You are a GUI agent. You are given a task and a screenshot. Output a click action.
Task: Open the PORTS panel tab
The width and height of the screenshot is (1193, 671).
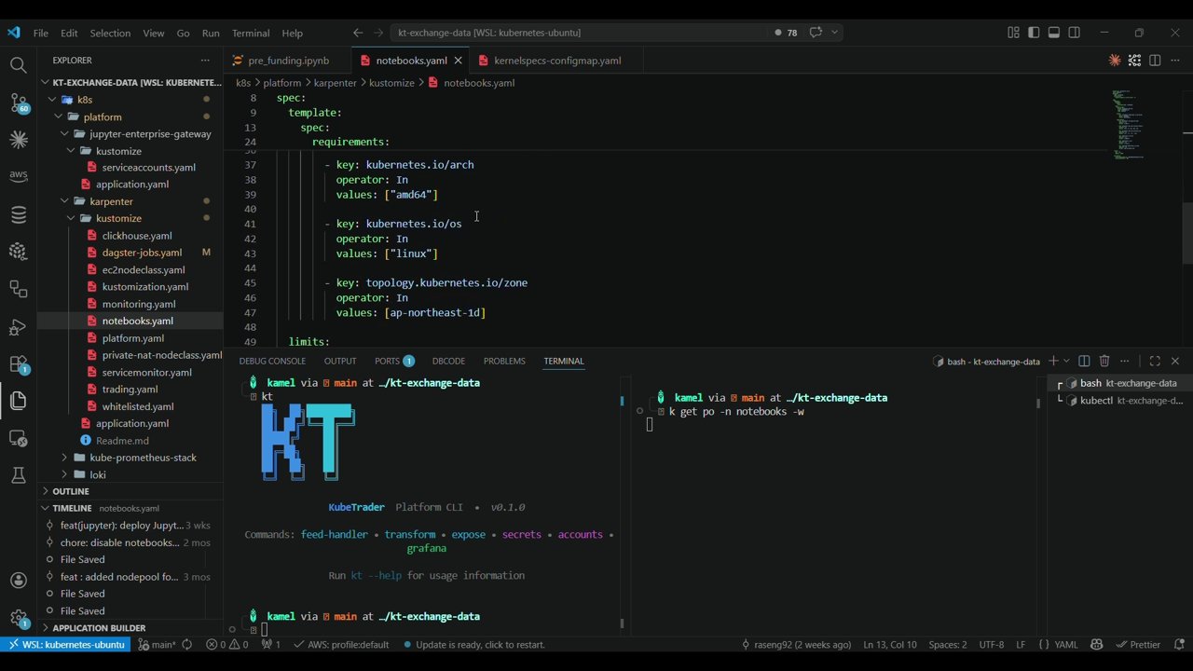[393, 361]
